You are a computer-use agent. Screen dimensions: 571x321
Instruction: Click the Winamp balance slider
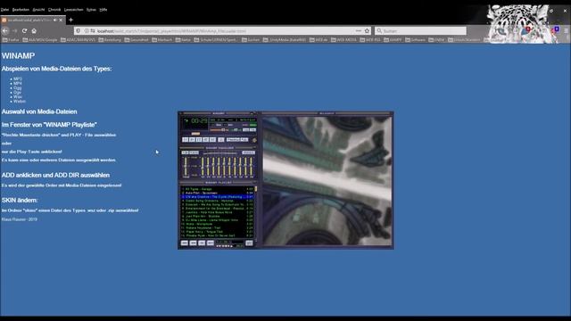pyautogui.click(x=236, y=130)
